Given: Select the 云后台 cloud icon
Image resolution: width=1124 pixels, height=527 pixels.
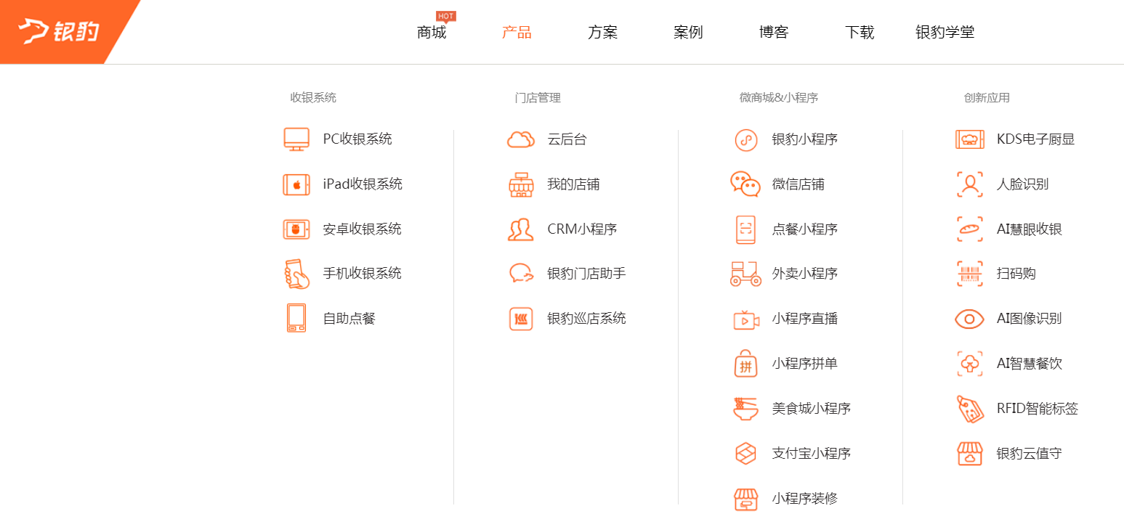Looking at the screenshot, I should [521, 139].
